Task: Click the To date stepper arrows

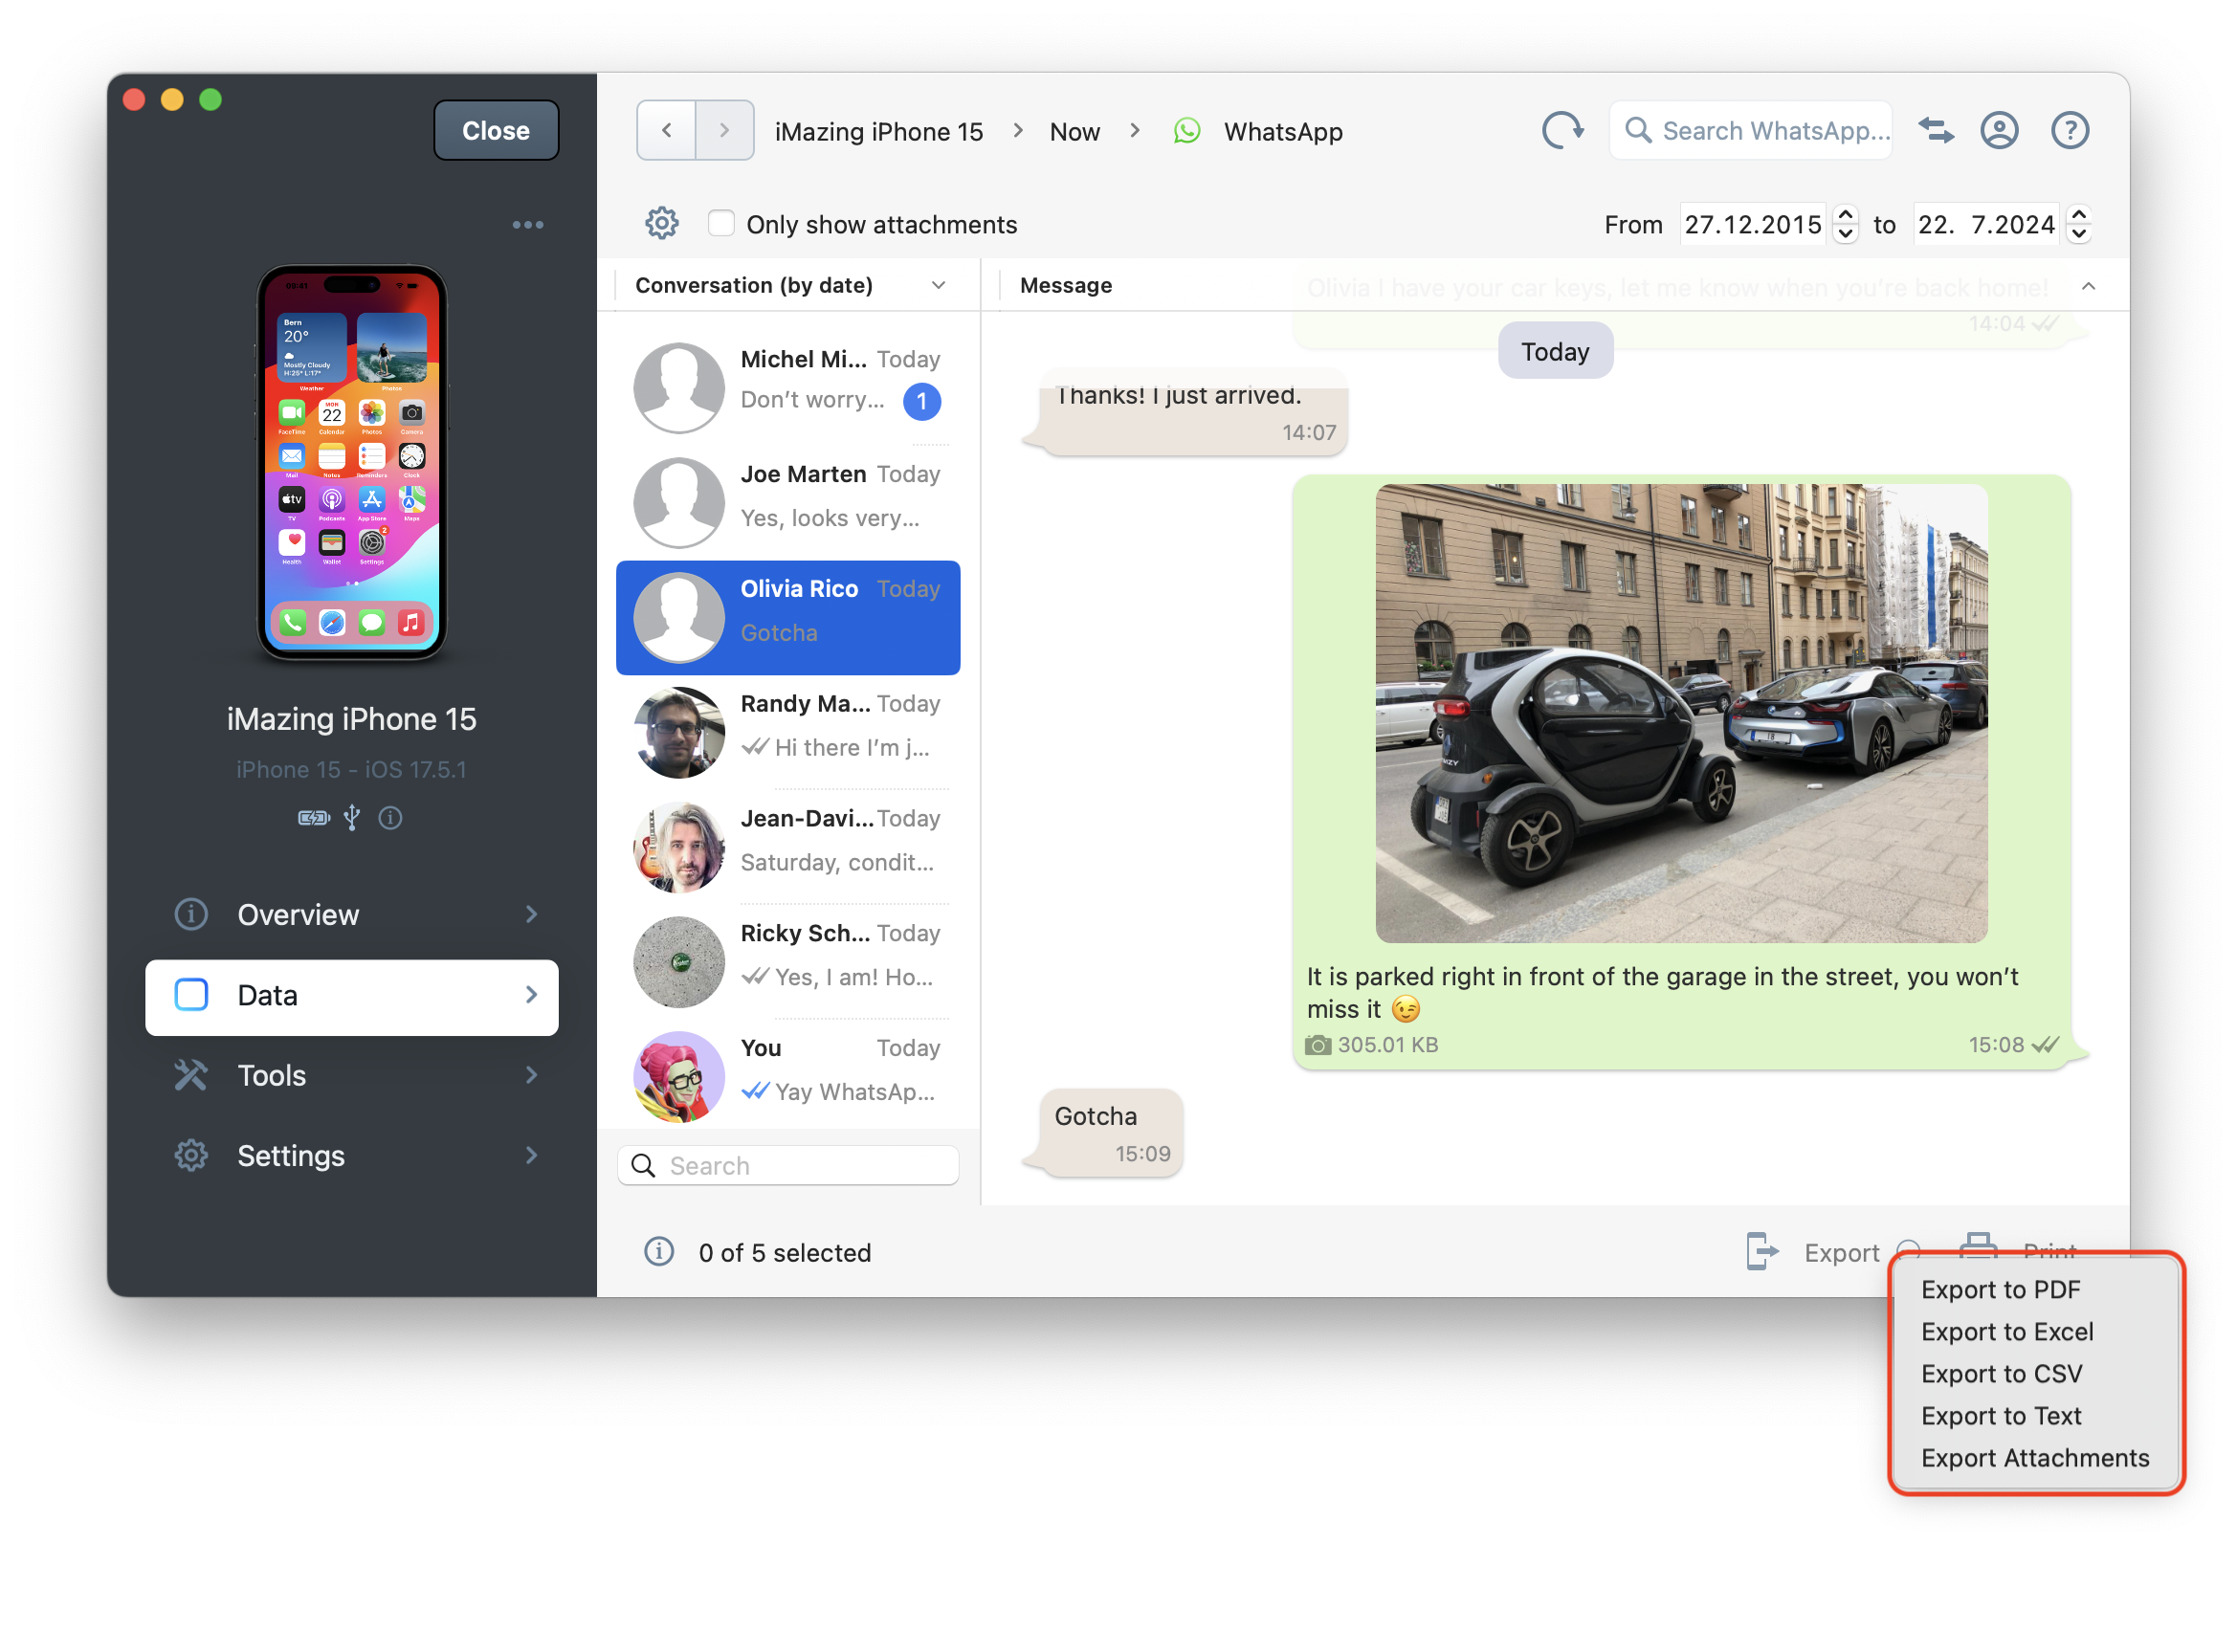Action: (x=2078, y=224)
